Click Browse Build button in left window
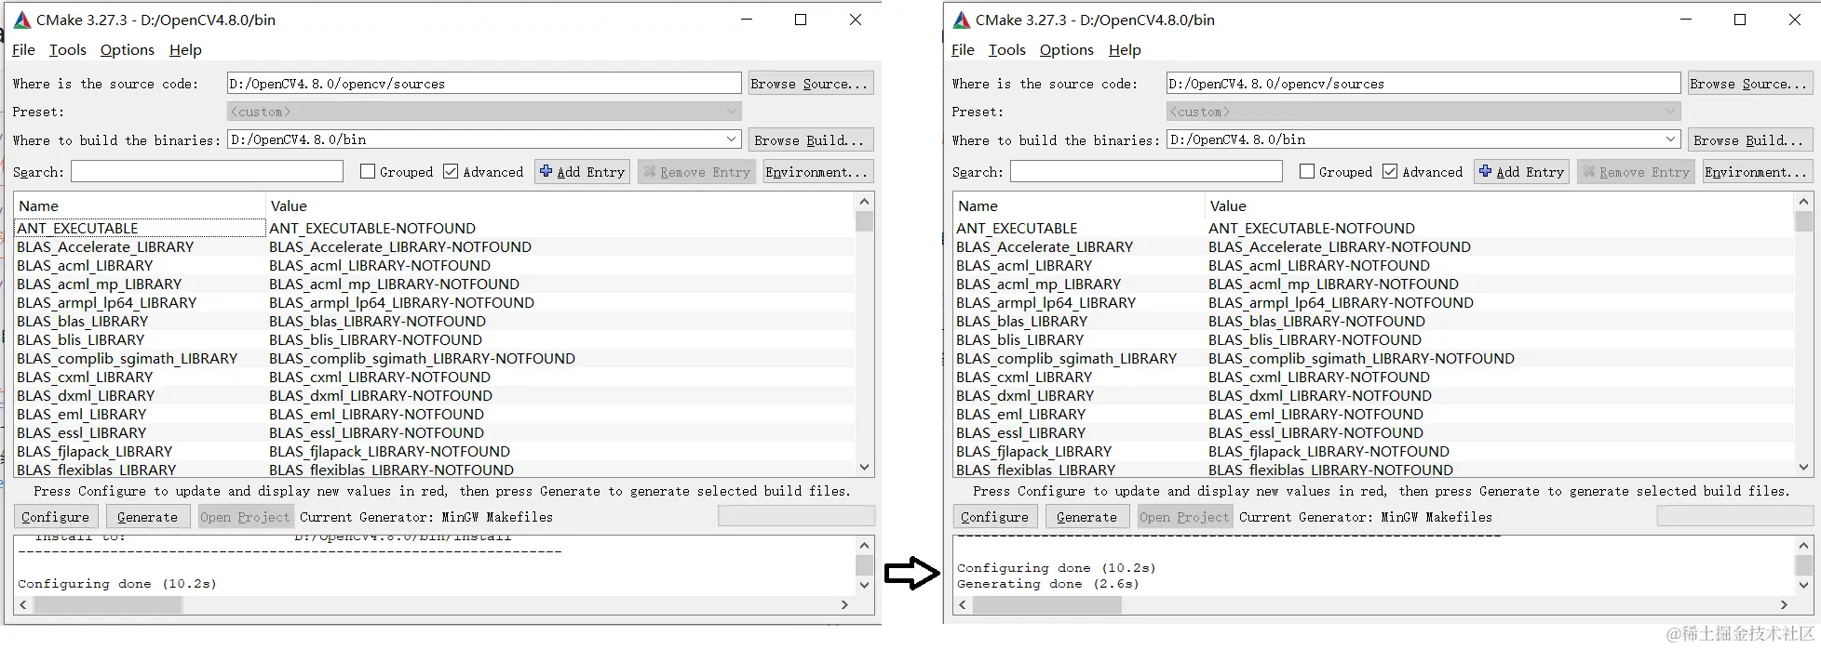Screen dimensions: 1821x649 810,140
